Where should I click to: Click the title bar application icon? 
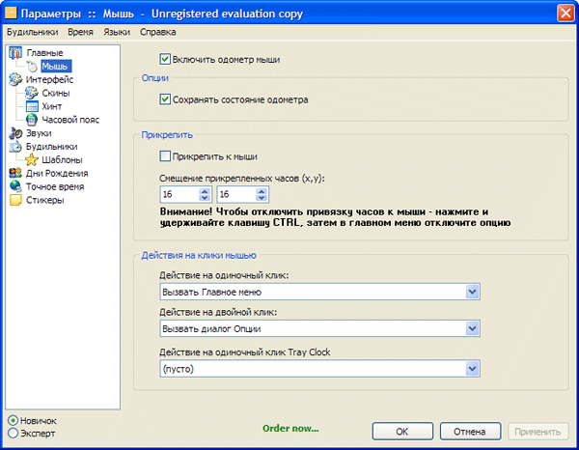coord(11,14)
